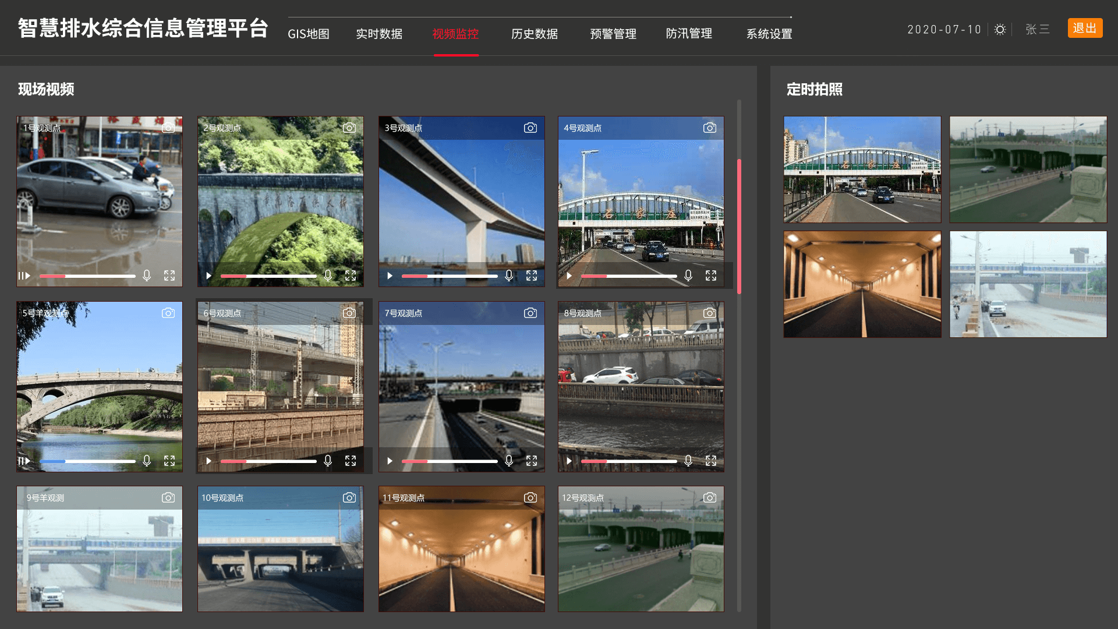1118x629 pixels.
Task: Toggle microphone on 7号观测点 video
Action: (509, 461)
